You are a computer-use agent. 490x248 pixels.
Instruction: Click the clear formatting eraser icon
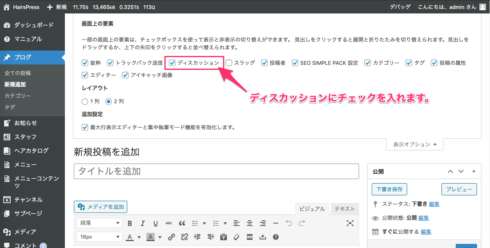click(x=236, y=237)
